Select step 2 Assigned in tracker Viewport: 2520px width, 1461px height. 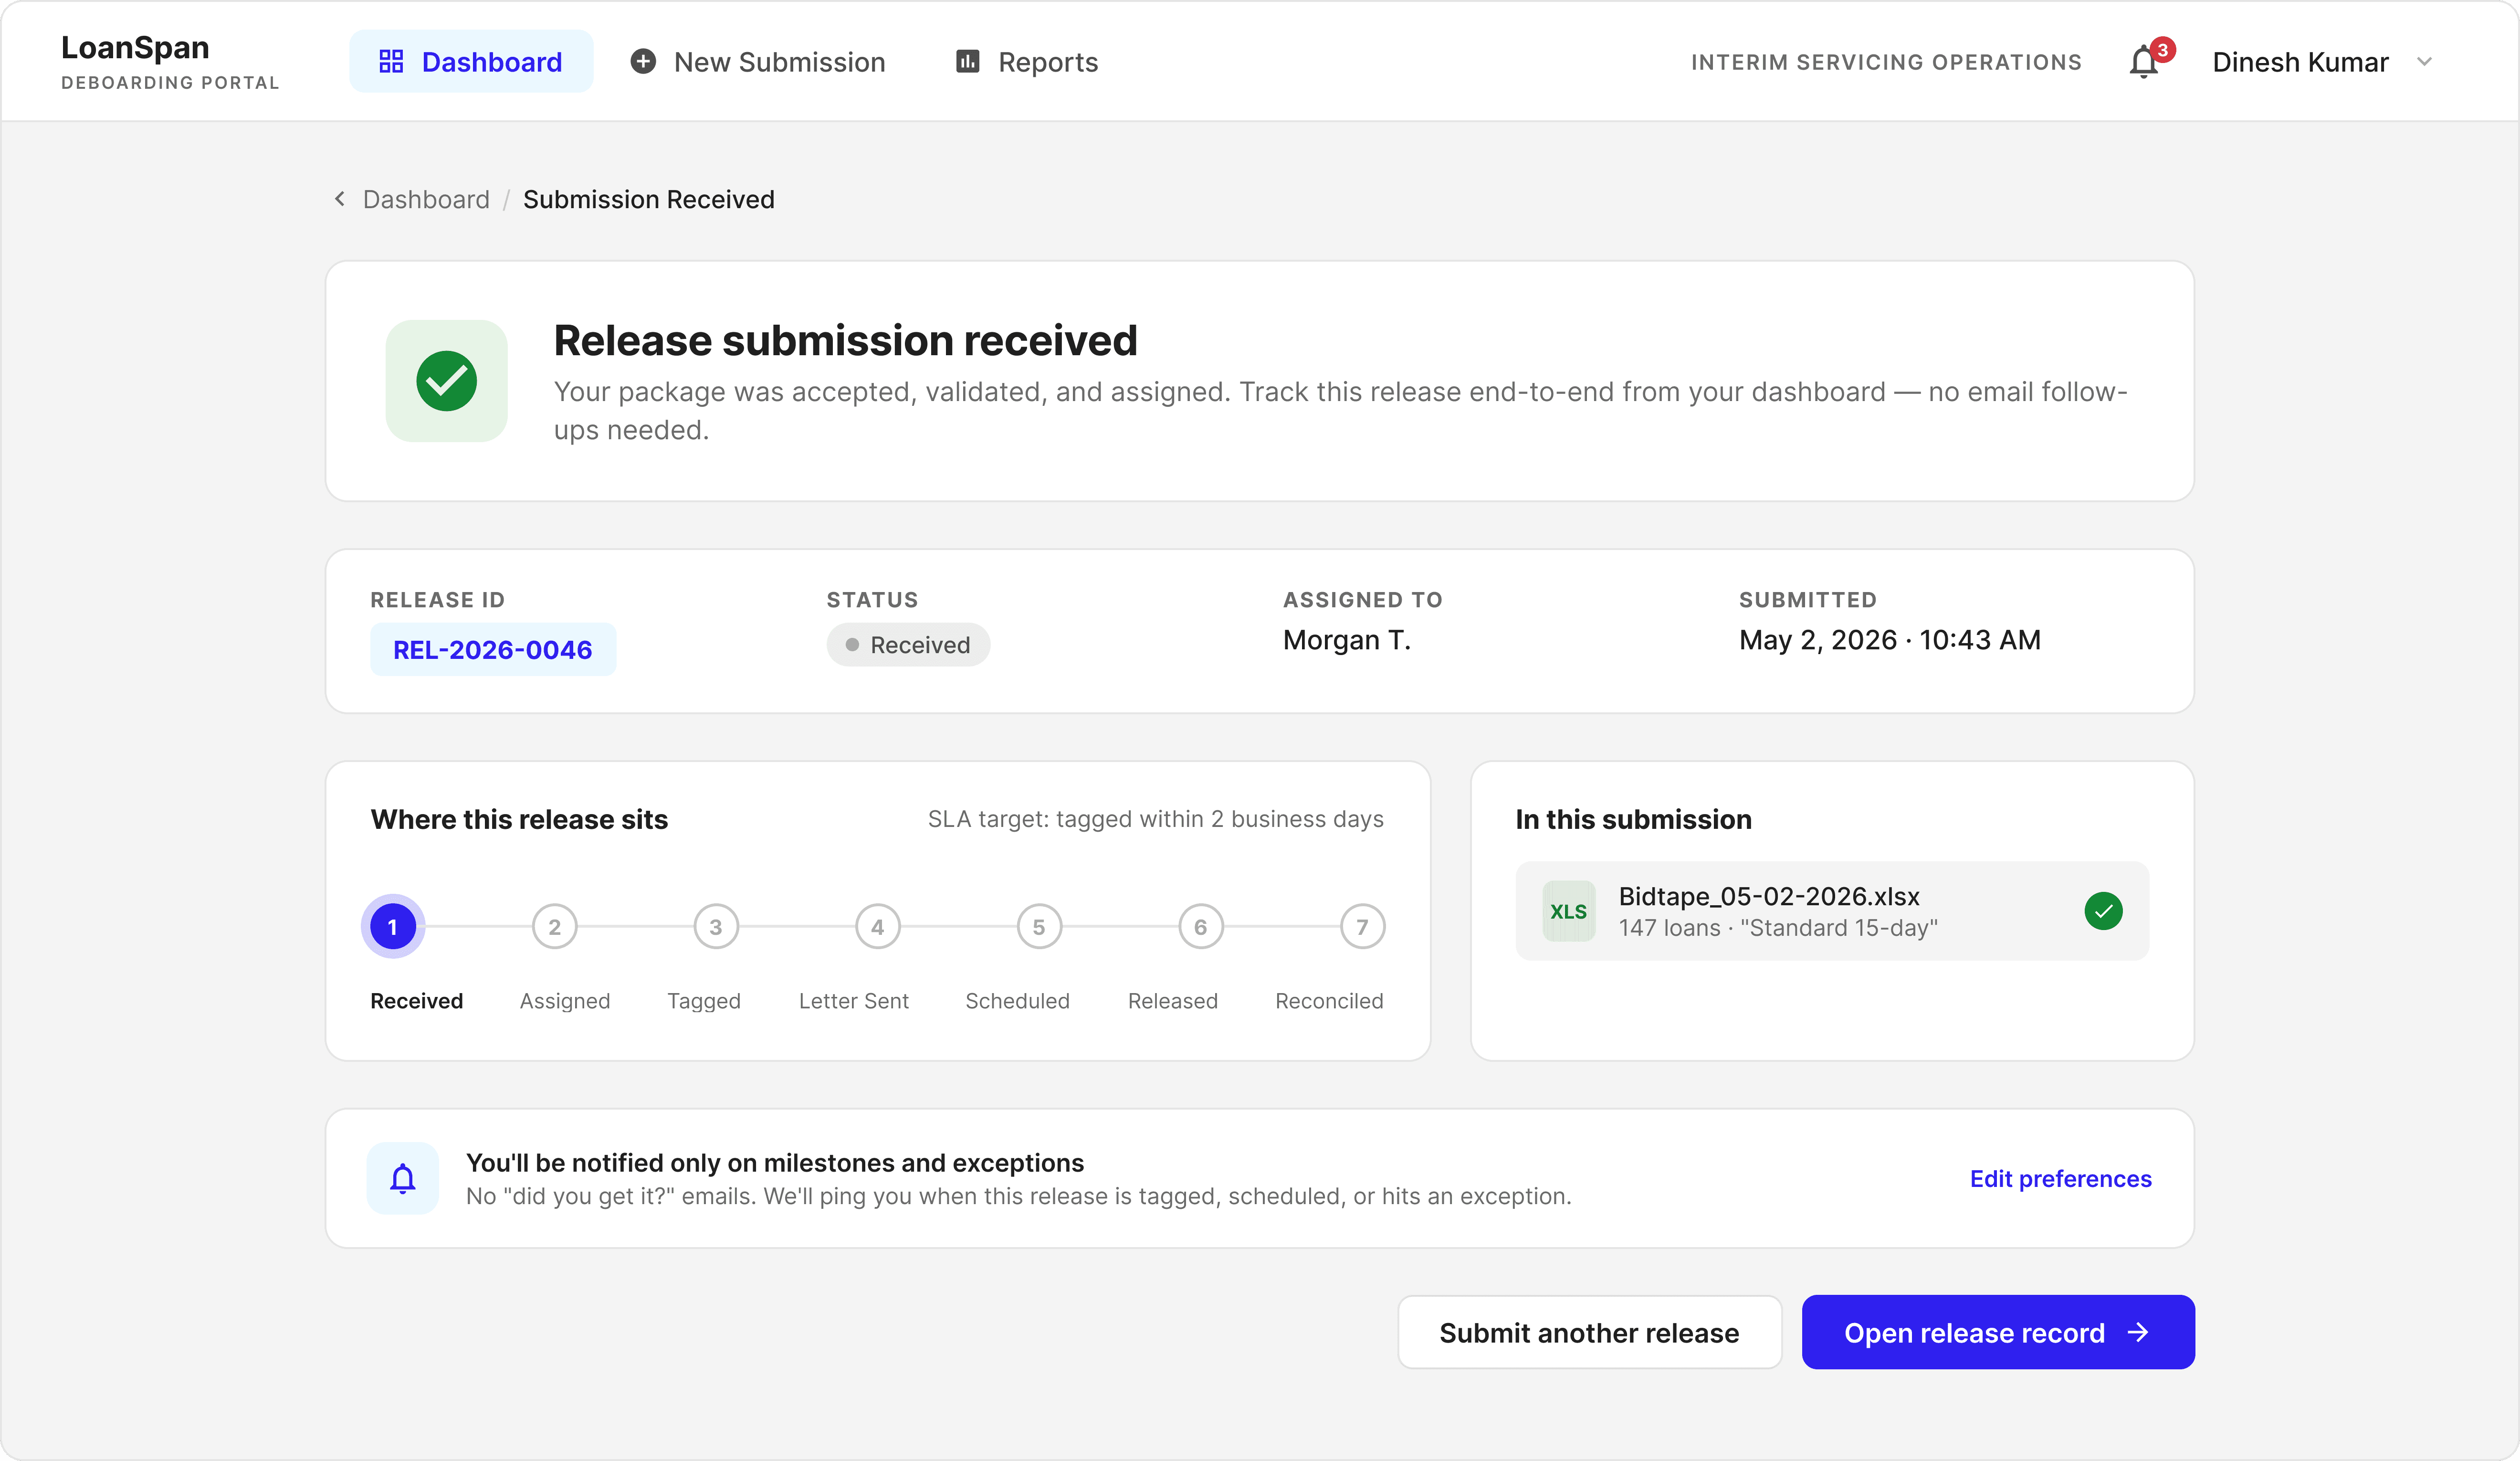[x=554, y=927]
